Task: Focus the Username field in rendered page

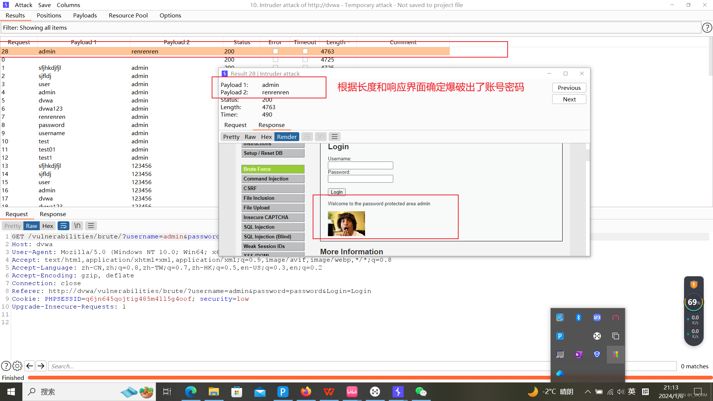Action: (360, 165)
